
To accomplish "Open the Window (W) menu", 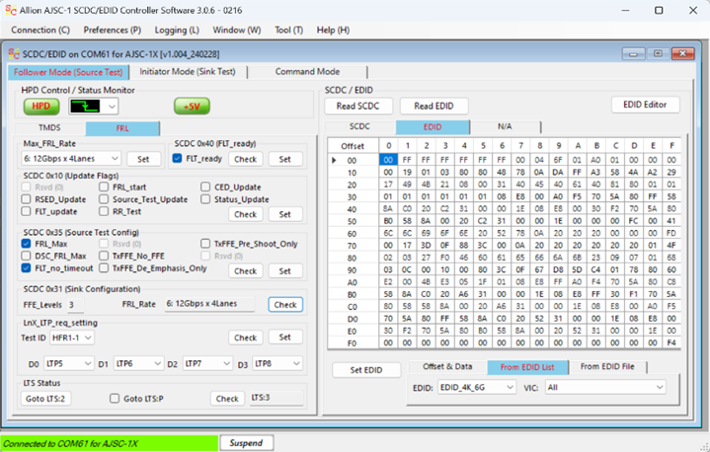I will pyautogui.click(x=237, y=30).
